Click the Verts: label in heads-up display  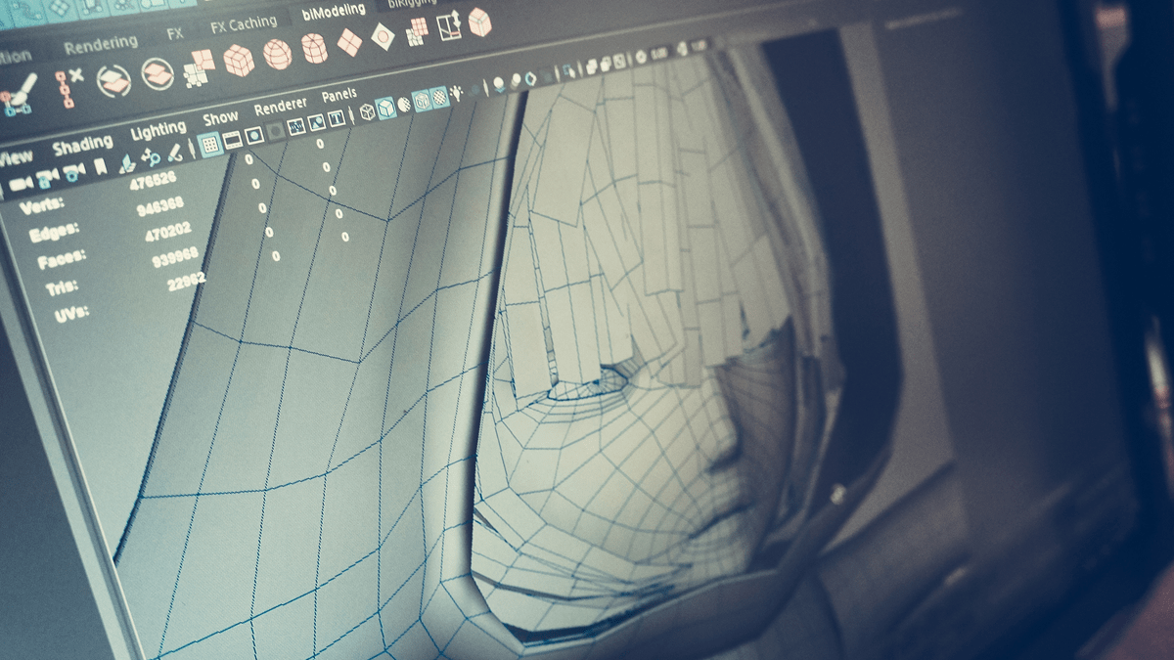pos(41,205)
